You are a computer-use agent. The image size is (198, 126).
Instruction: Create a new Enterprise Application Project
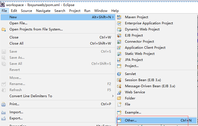click(156, 23)
